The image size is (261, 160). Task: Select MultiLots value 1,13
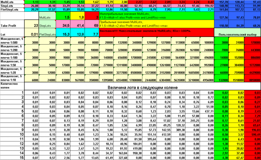[x=32, y=2]
